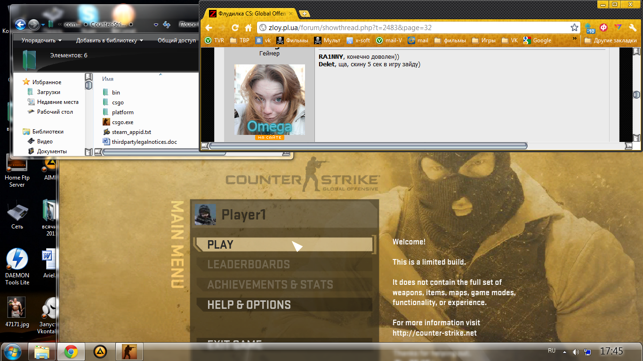This screenshot has height=361, width=643.
Task: Open Chrome from taskbar
Action: pyautogui.click(x=71, y=351)
